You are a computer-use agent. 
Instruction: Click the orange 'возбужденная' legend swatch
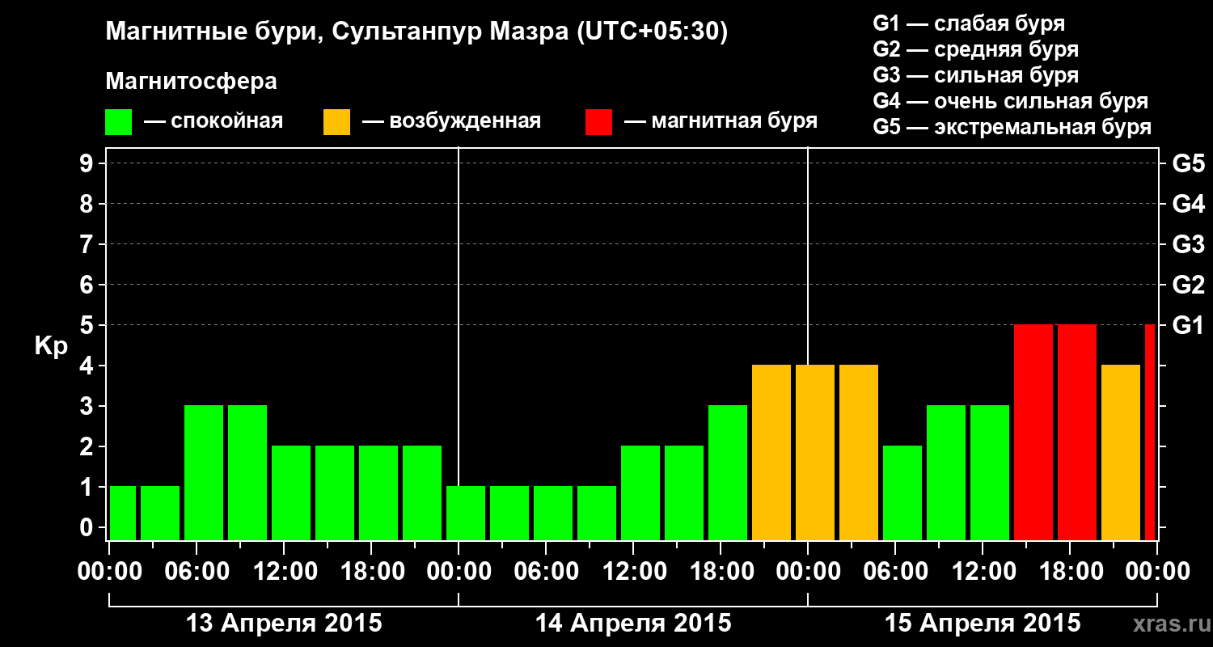click(337, 122)
